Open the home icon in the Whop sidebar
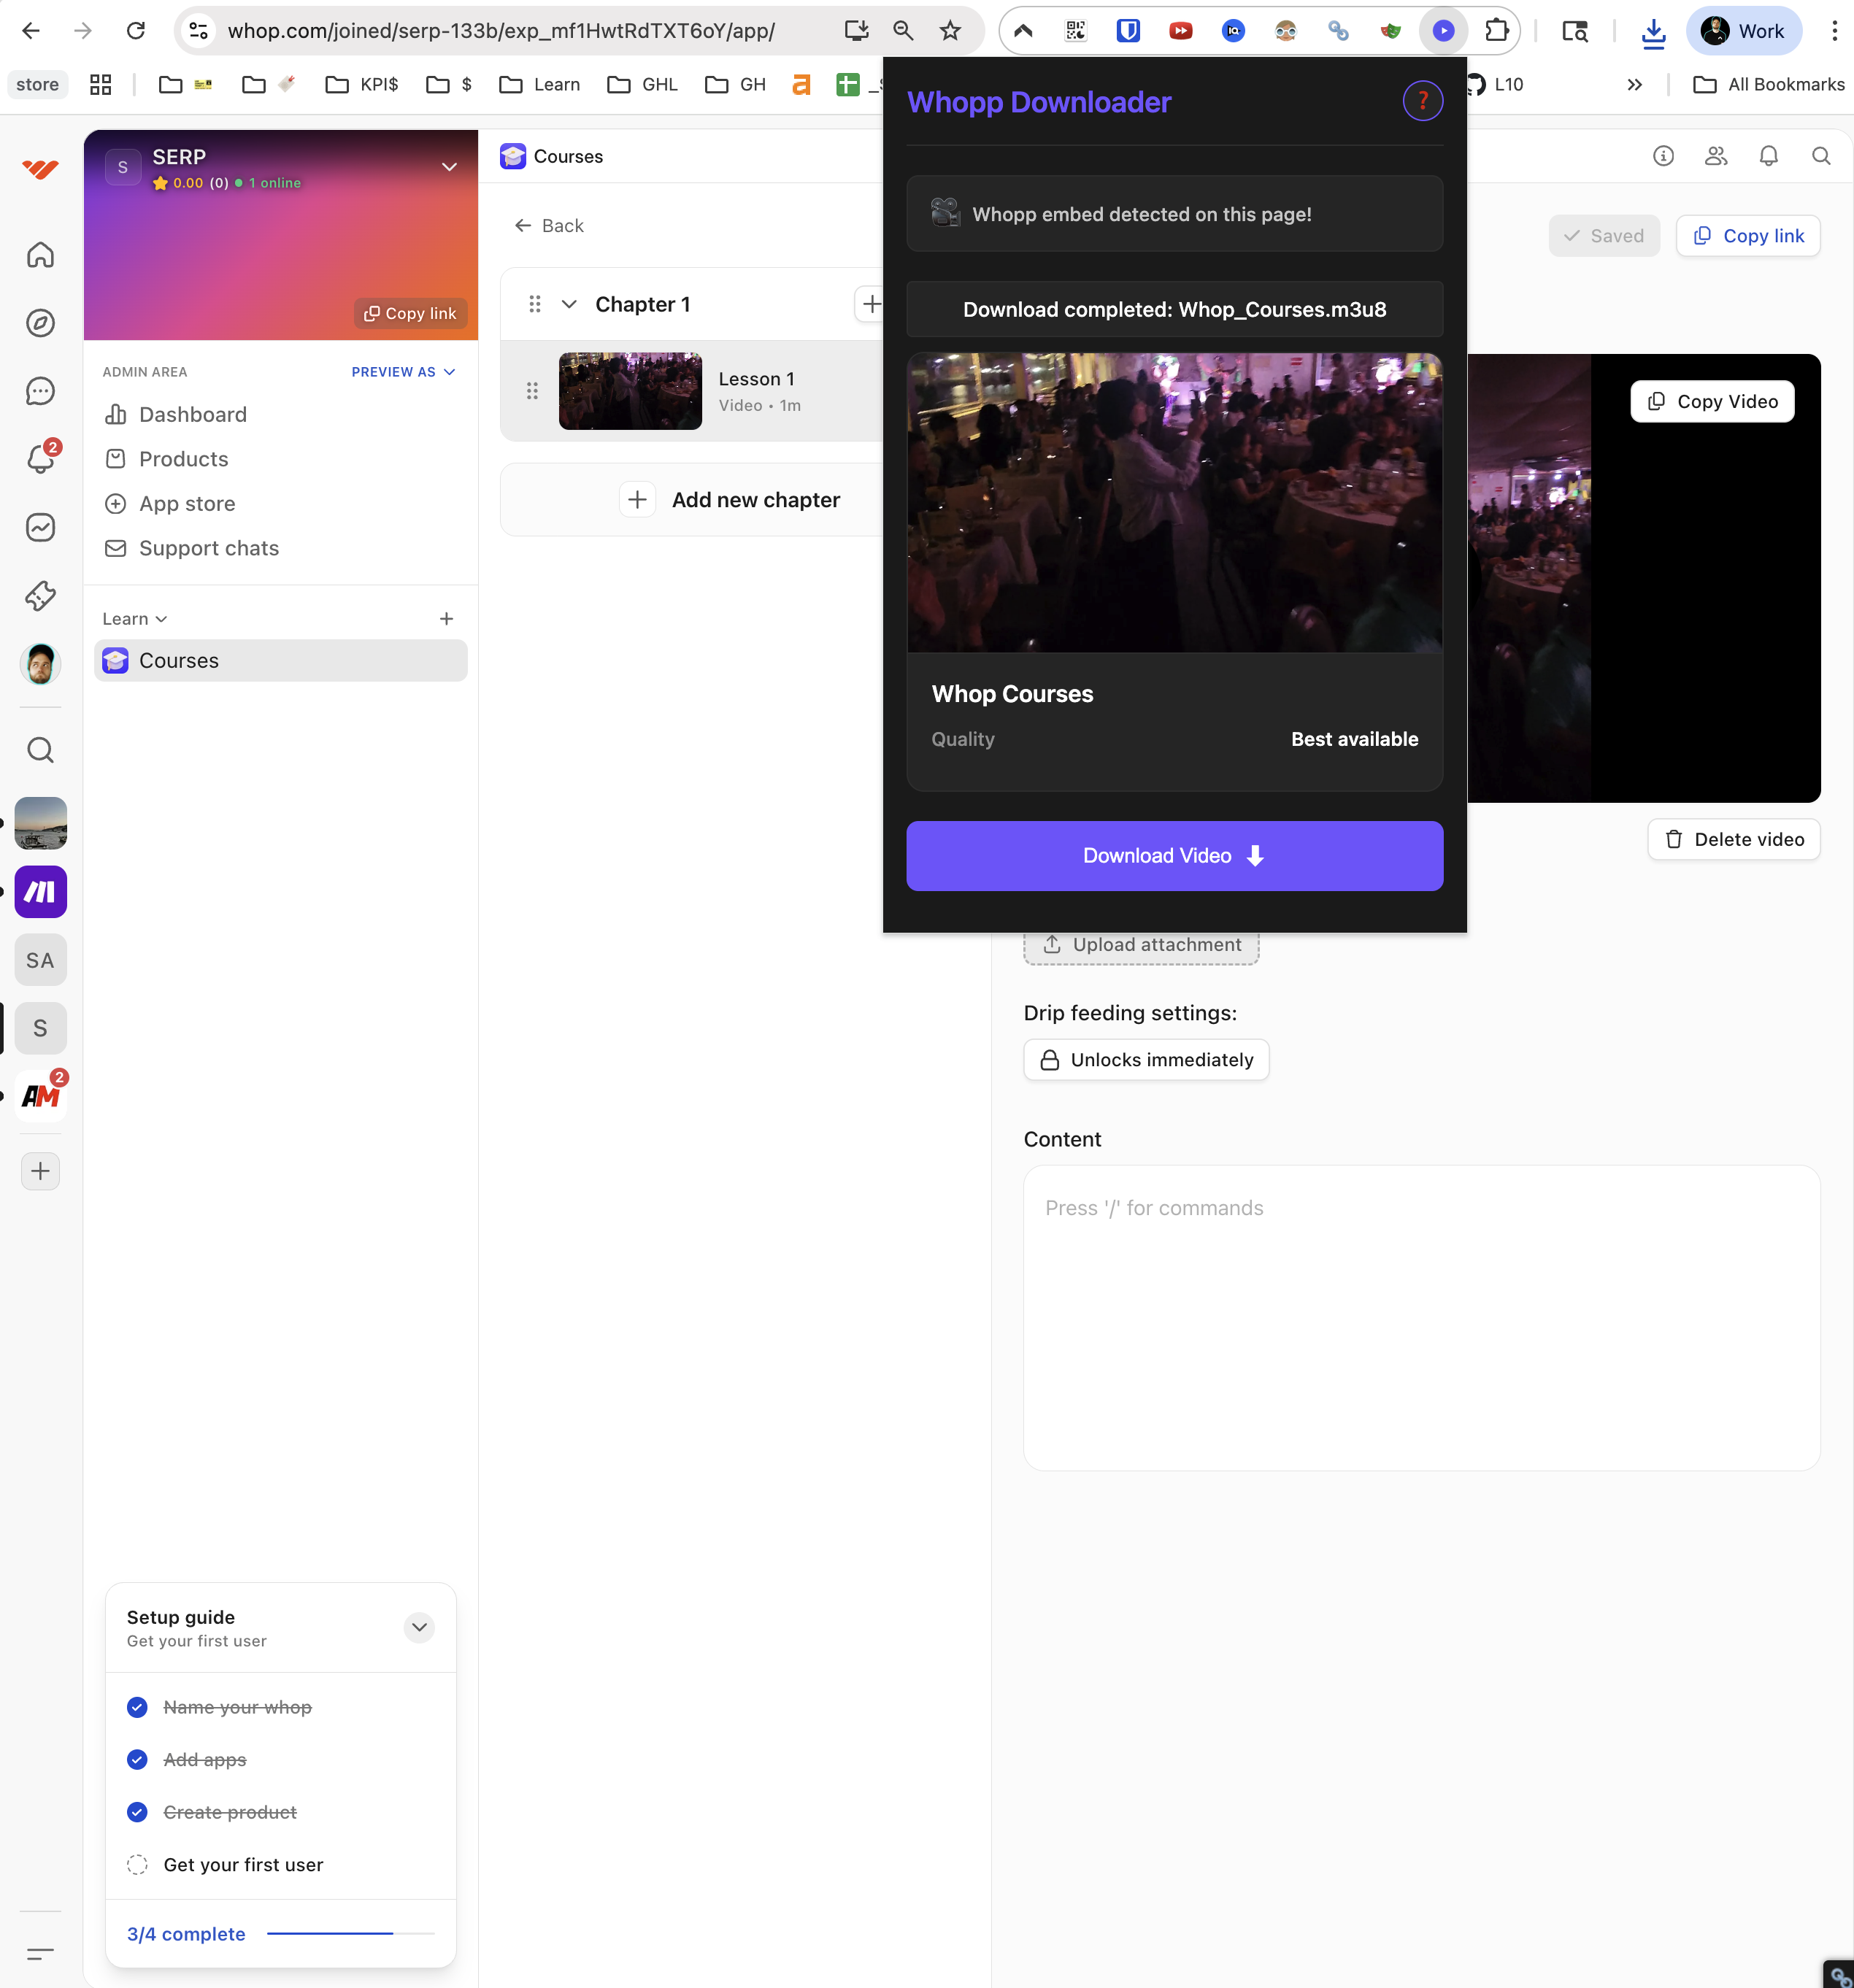Screen dimensions: 1854x1988 40,255
